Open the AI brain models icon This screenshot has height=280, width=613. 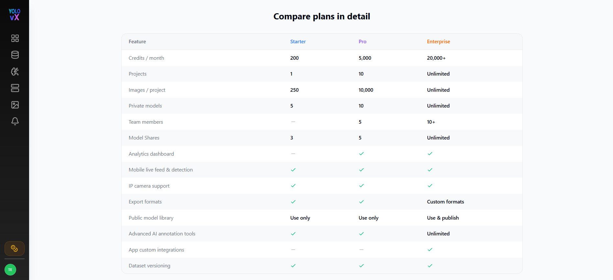coord(15,71)
